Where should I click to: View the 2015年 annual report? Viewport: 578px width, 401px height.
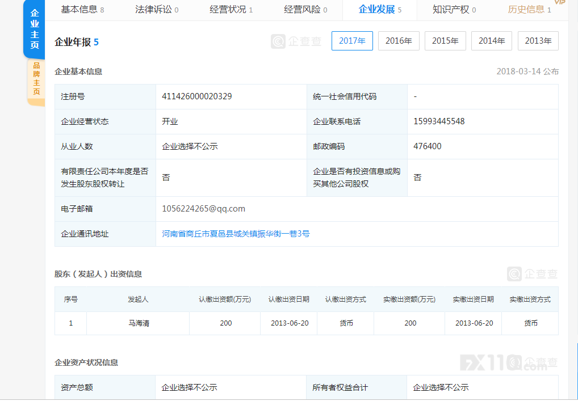pos(445,41)
